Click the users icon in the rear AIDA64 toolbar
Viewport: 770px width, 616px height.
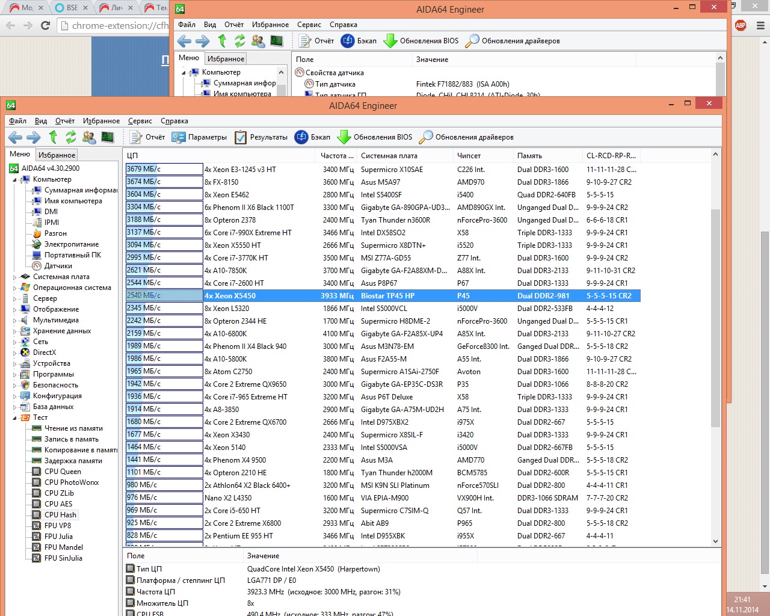pos(258,41)
